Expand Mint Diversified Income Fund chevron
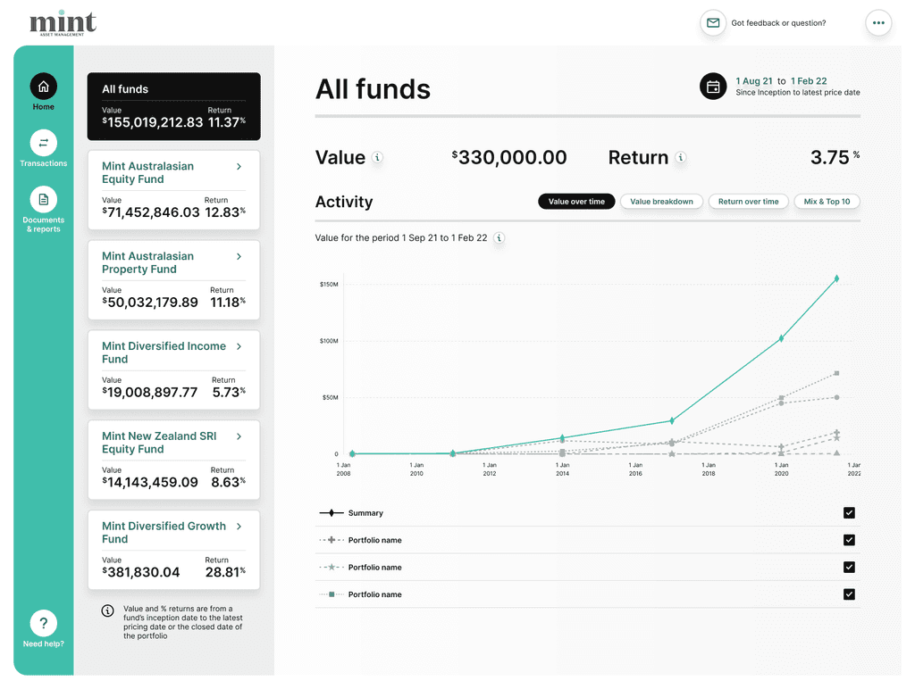Screen dimensions: 915x689 239,346
